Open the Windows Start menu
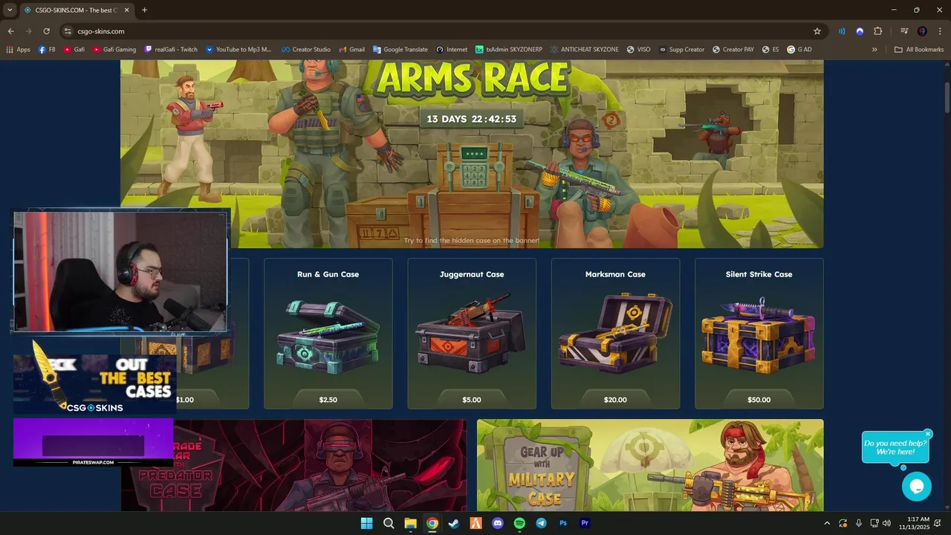The width and height of the screenshot is (951, 535). pyautogui.click(x=367, y=523)
